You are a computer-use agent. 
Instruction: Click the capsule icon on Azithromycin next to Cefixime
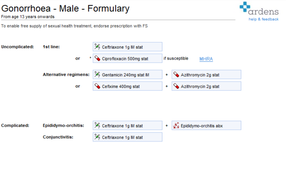click(176, 86)
